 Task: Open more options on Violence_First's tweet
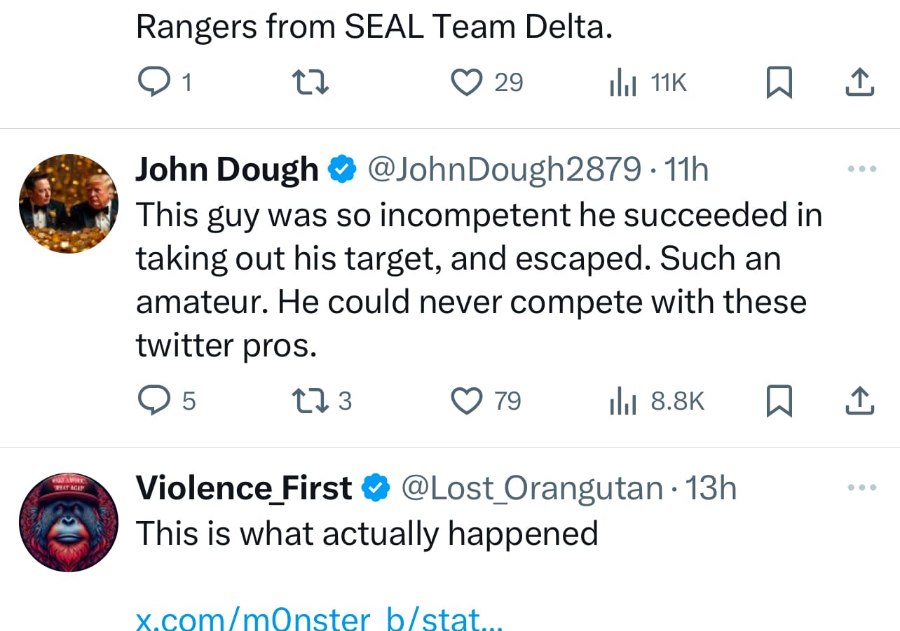tap(861, 488)
